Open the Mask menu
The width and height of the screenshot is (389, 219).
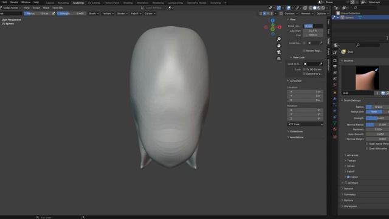46,8
